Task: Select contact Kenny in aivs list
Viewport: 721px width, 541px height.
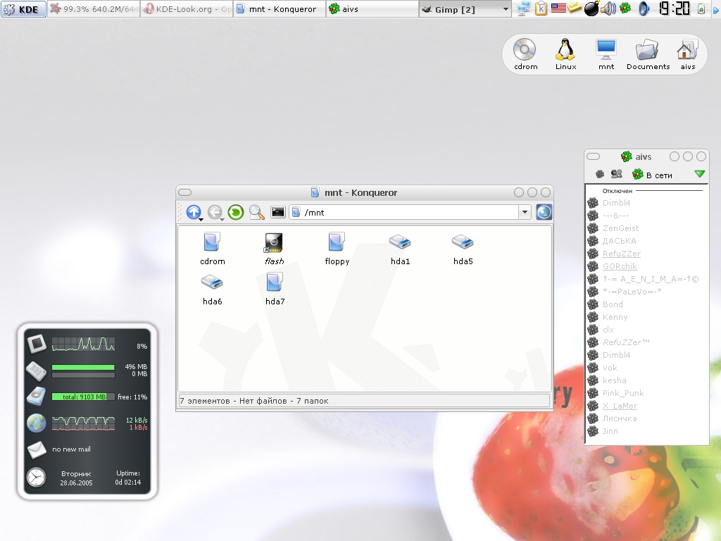Action: 615,317
